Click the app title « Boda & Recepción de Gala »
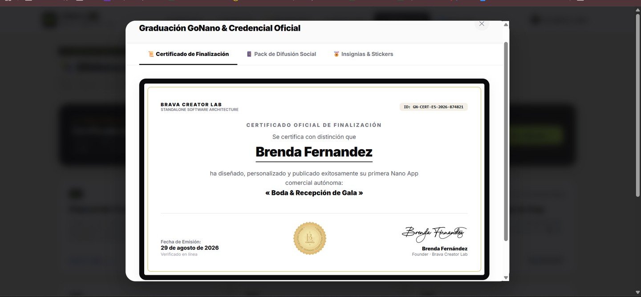This screenshot has height=297, width=641. point(314,193)
